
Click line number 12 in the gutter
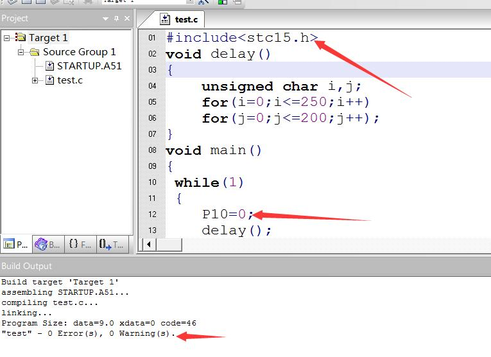(x=152, y=214)
